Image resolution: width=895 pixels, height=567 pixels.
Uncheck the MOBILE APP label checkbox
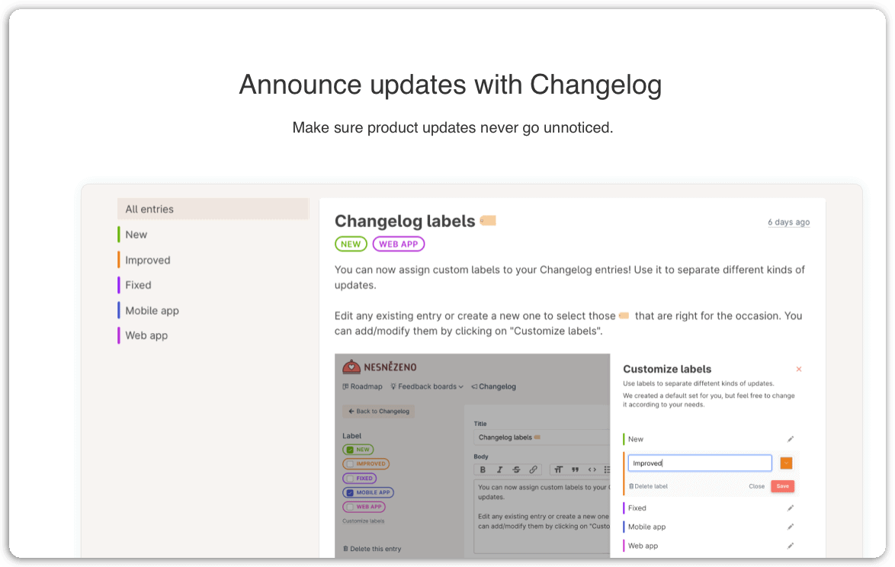(x=351, y=493)
